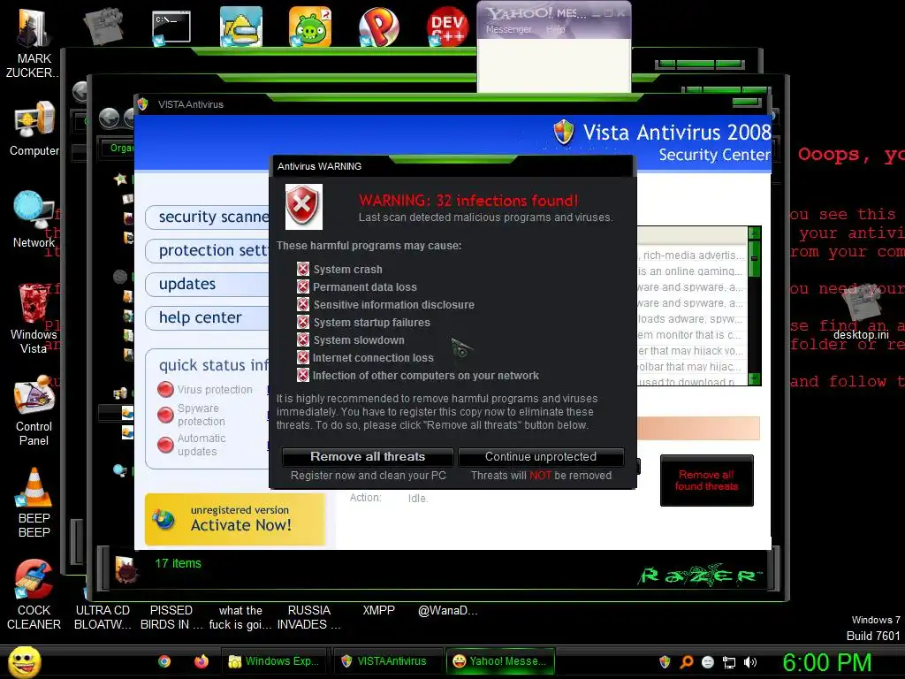Click the favorites star icon in Explorer sidebar
The height and width of the screenshot is (679, 905).
tap(120, 179)
